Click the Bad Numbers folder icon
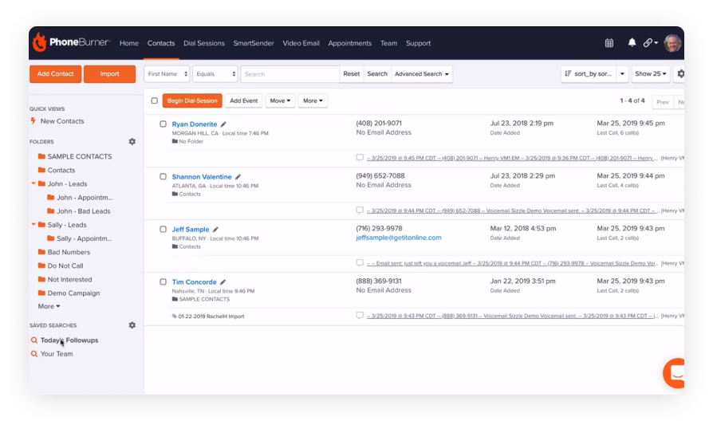 point(41,251)
